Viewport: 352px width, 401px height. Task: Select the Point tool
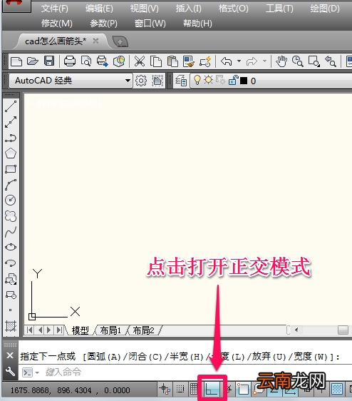click(x=11, y=310)
